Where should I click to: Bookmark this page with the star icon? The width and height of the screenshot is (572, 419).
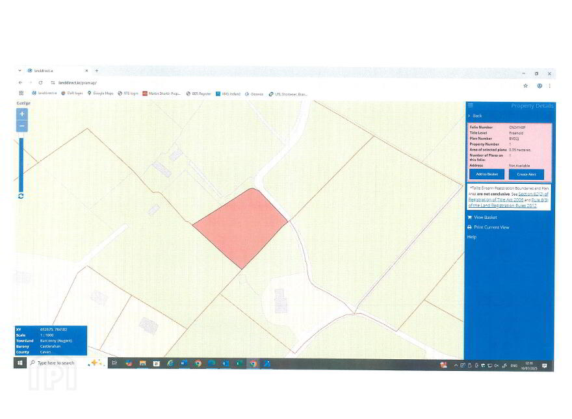pyautogui.click(x=526, y=86)
